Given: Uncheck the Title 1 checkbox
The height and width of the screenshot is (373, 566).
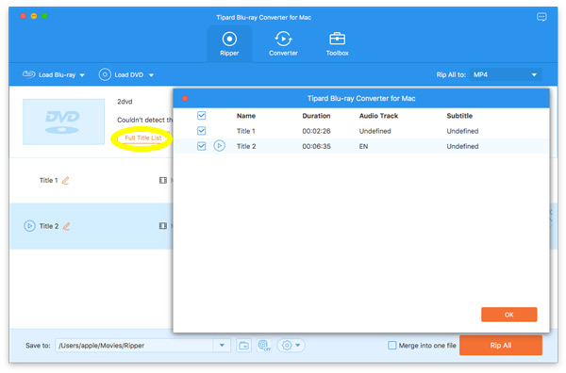Looking at the screenshot, I should [202, 131].
